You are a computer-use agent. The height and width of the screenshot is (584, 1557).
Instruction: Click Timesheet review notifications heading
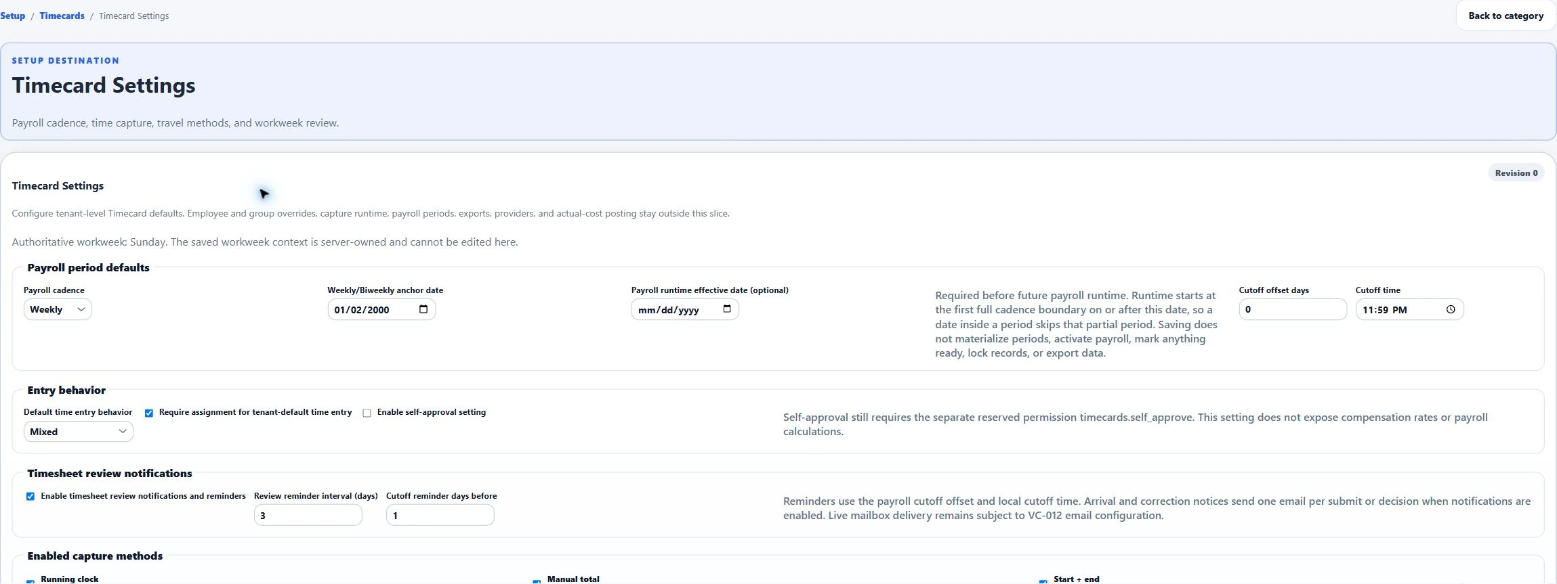click(110, 473)
